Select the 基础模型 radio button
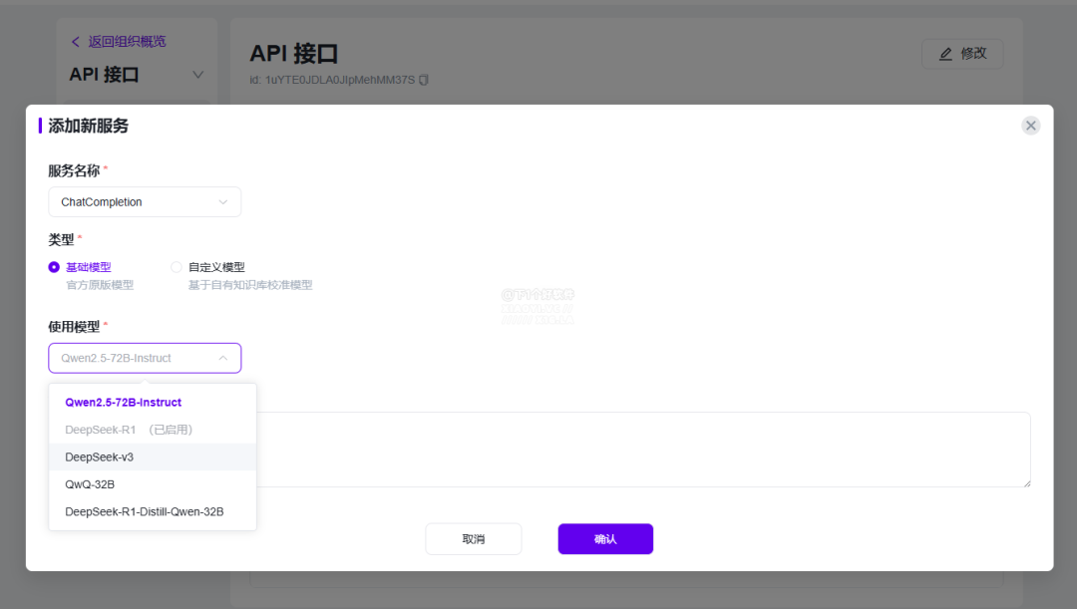Screen dimensions: 1077x609 54,267
